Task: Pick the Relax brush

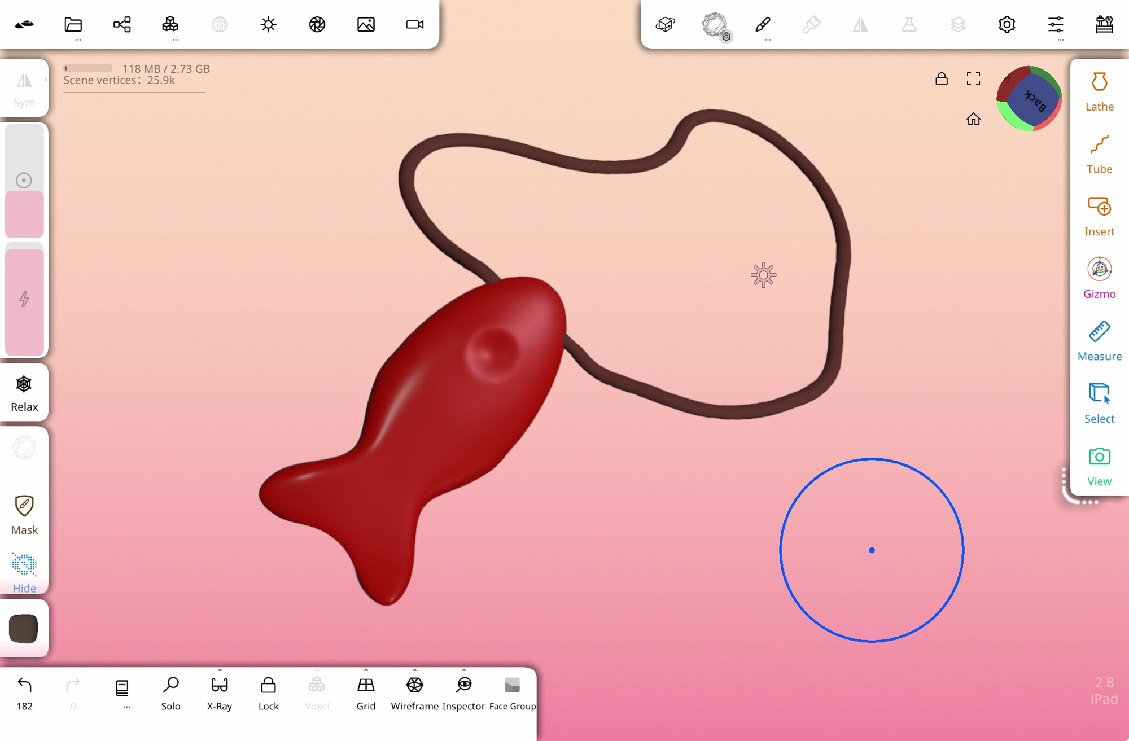Action: coord(24,393)
